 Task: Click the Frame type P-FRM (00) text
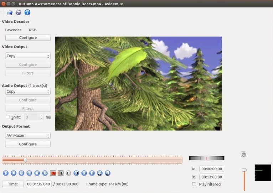pos(107,184)
